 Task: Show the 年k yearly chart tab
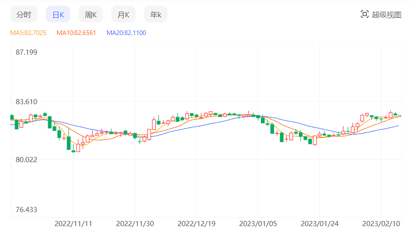point(156,14)
